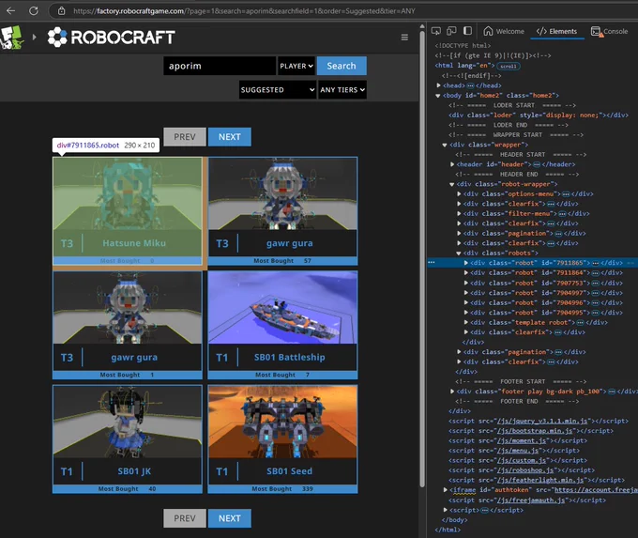
Task: Expand the head element node
Action: click(439, 85)
